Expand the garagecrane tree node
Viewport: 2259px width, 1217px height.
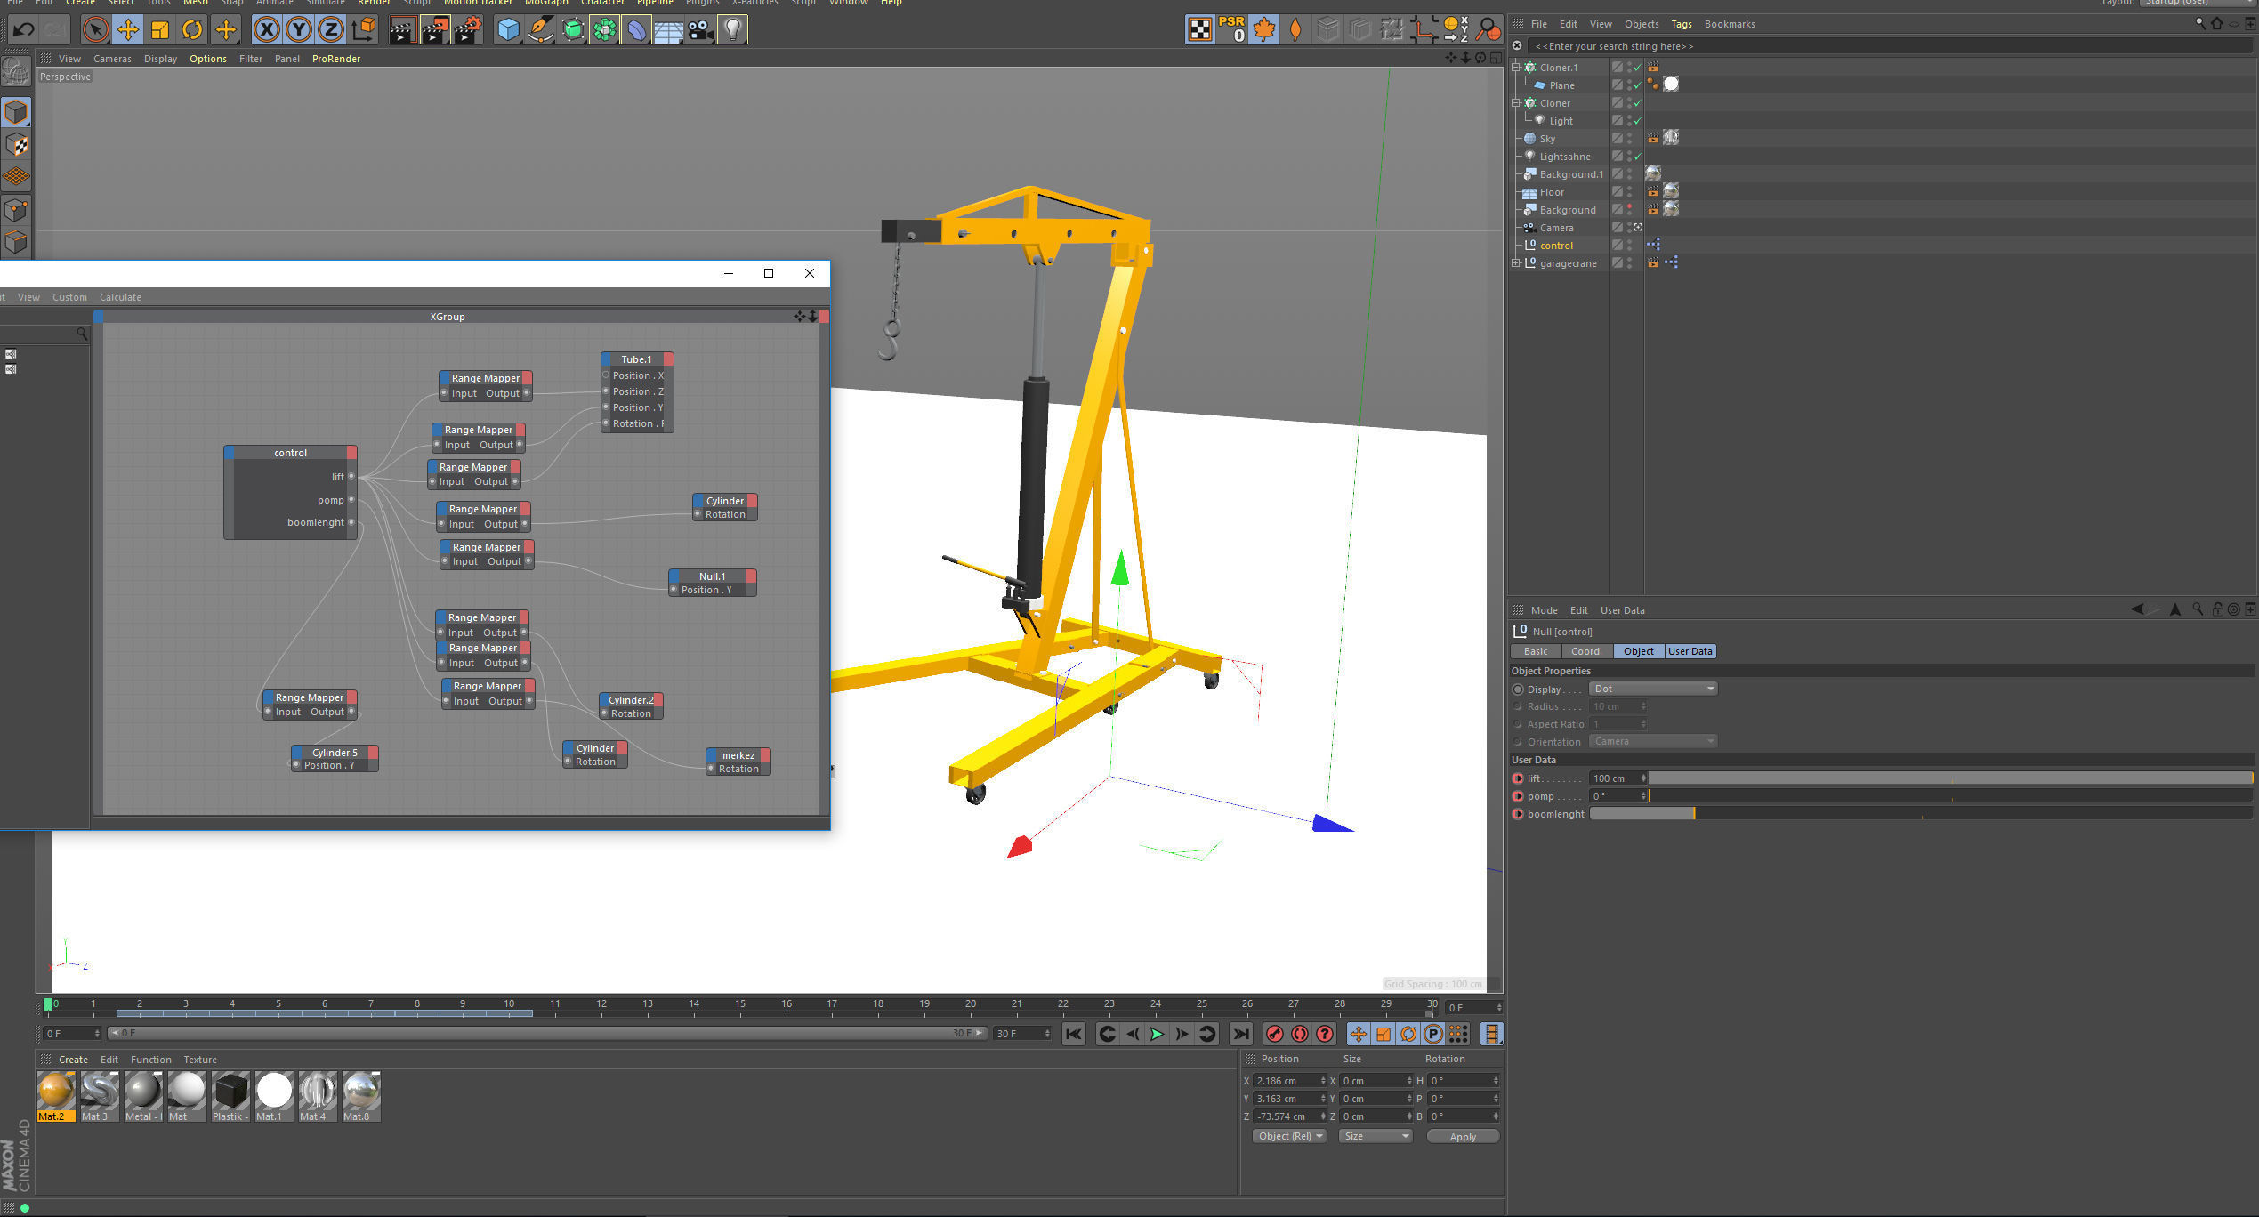tap(1516, 263)
